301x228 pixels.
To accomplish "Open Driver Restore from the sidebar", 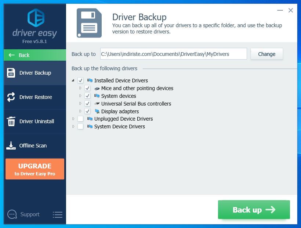I will tap(35, 97).
